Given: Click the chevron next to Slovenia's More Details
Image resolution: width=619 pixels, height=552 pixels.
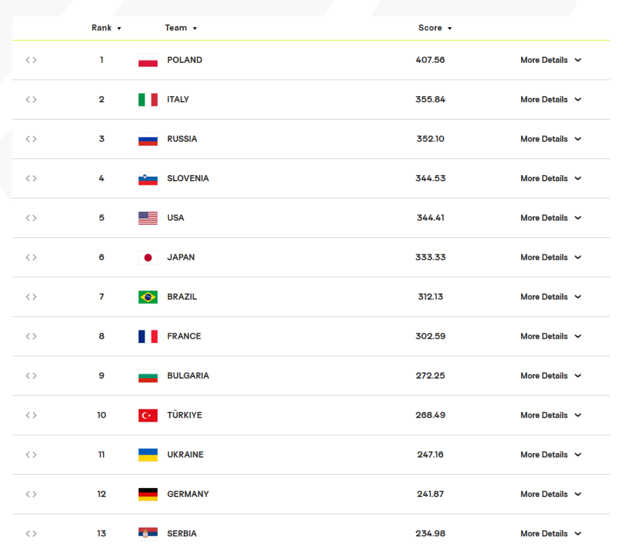Looking at the screenshot, I should click(578, 178).
